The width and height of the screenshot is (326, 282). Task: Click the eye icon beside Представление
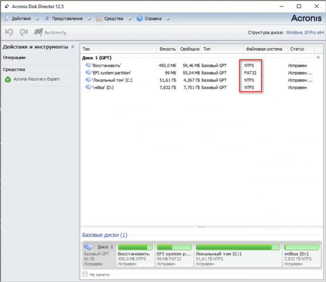tap(47, 18)
